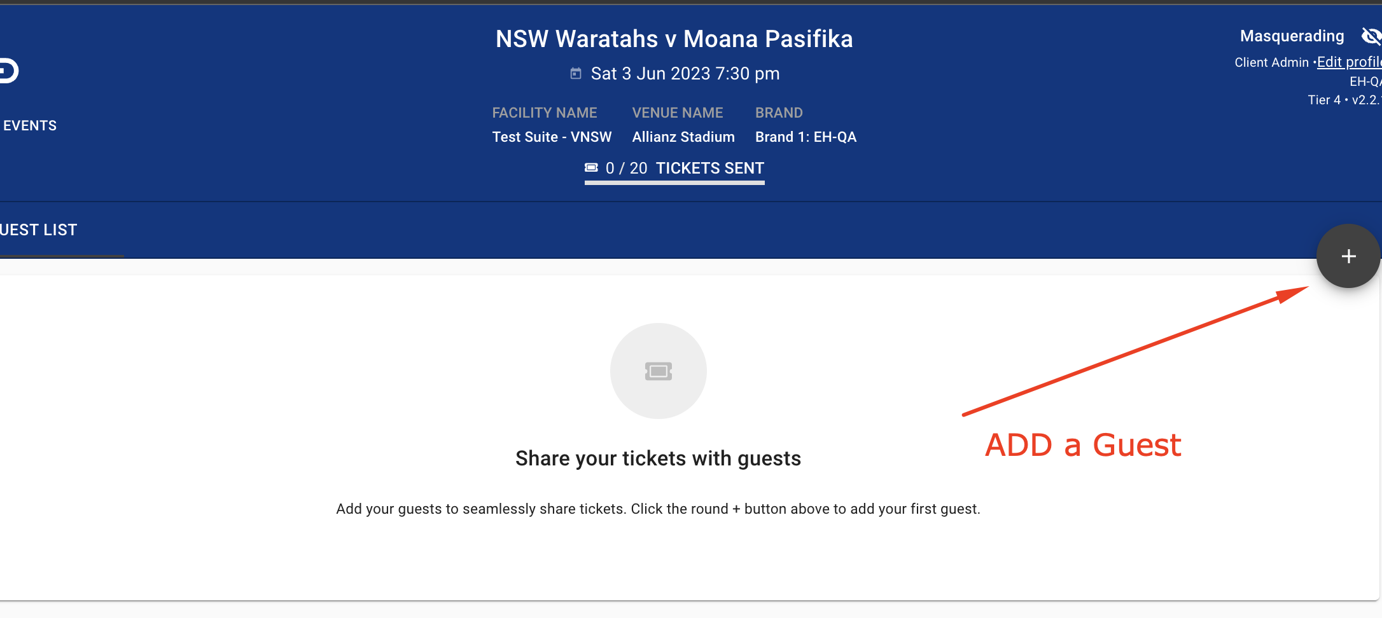Toggle the Masquerading eye-slash icon

tap(1371, 36)
